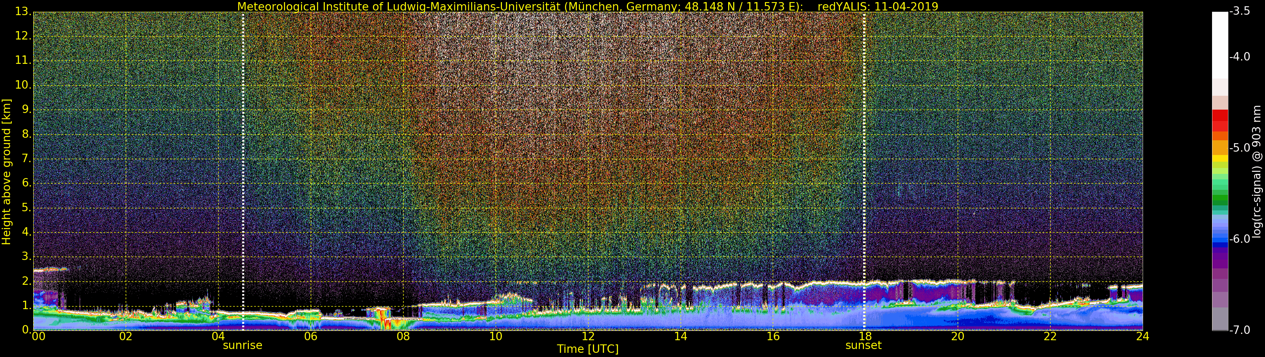
Task: Click the 'Time [UTC]' axis label
Action: 587,349
